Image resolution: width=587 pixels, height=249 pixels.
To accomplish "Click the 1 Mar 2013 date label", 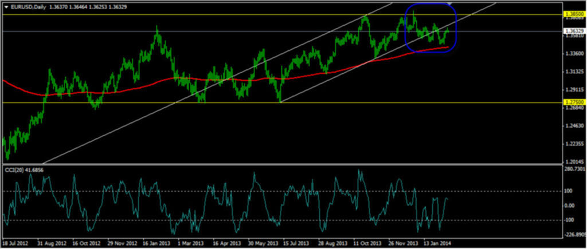I will [x=191, y=243].
